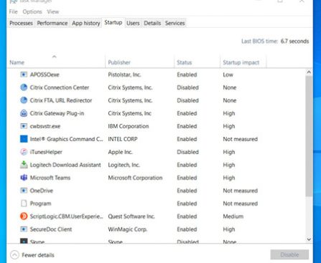
Task: Select the Citrix Connection Center entry
Action: click(x=60, y=87)
